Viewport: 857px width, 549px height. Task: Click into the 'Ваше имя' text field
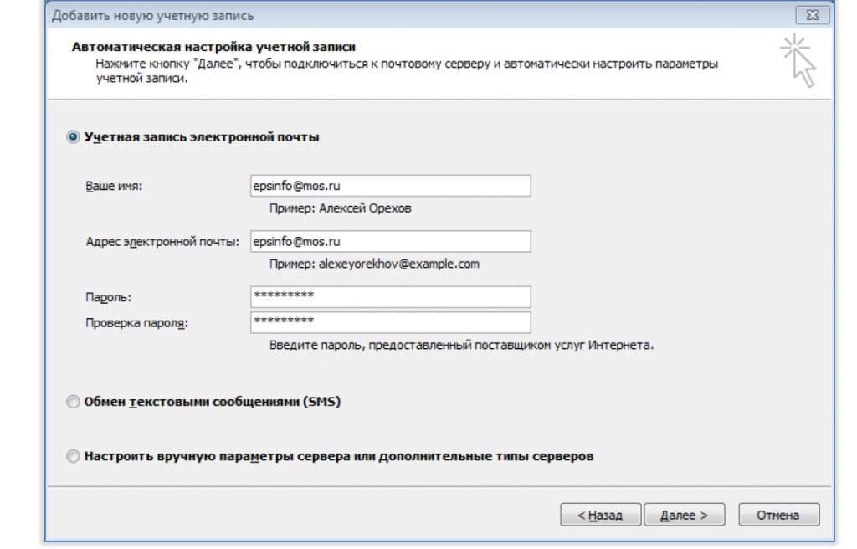390,186
